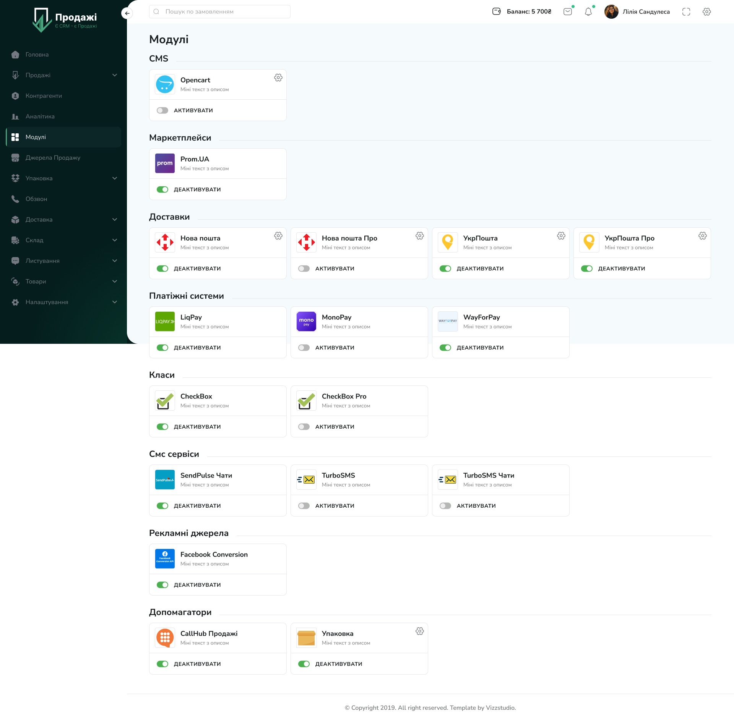Deactivate УкрПошта toggle
Image resolution: width=734 pixels, height=722 pixels.
click(x=445, y=269)
